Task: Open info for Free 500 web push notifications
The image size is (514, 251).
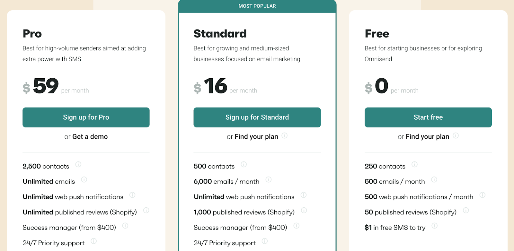Action: pos(482,195)
